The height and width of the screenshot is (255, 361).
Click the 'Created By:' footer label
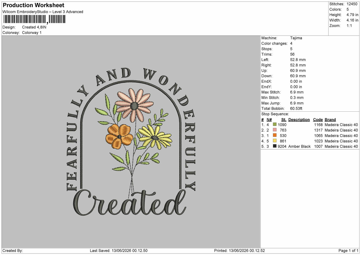tap(12, 251)
